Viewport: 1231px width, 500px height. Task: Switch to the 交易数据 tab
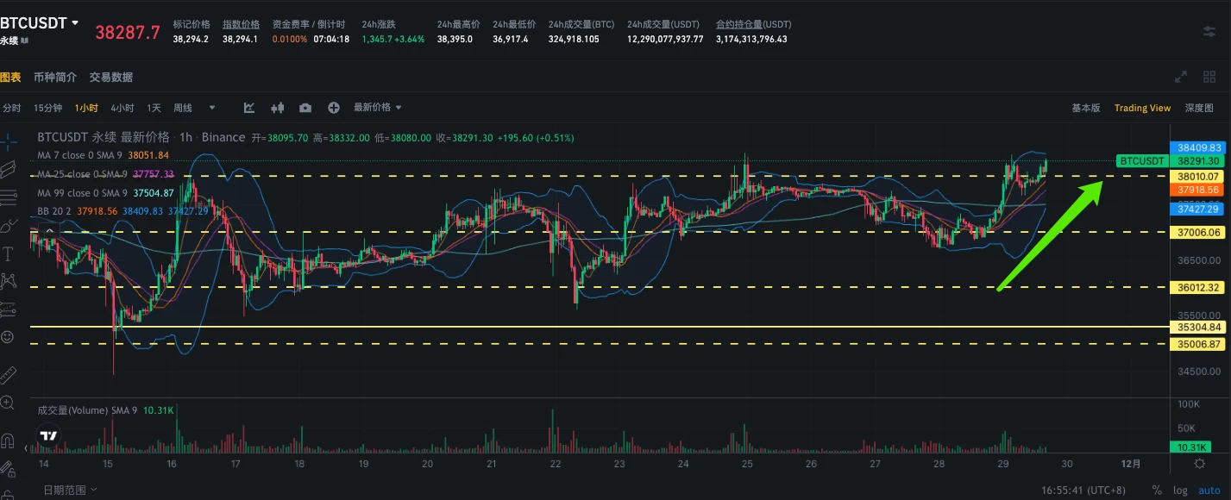tap(111, 78)
